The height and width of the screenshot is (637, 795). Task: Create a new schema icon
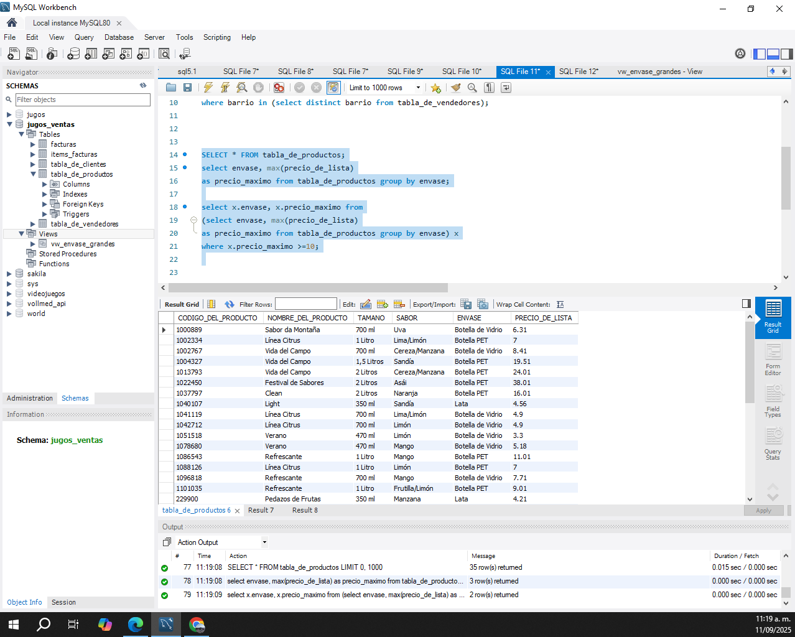coord(73,54)
